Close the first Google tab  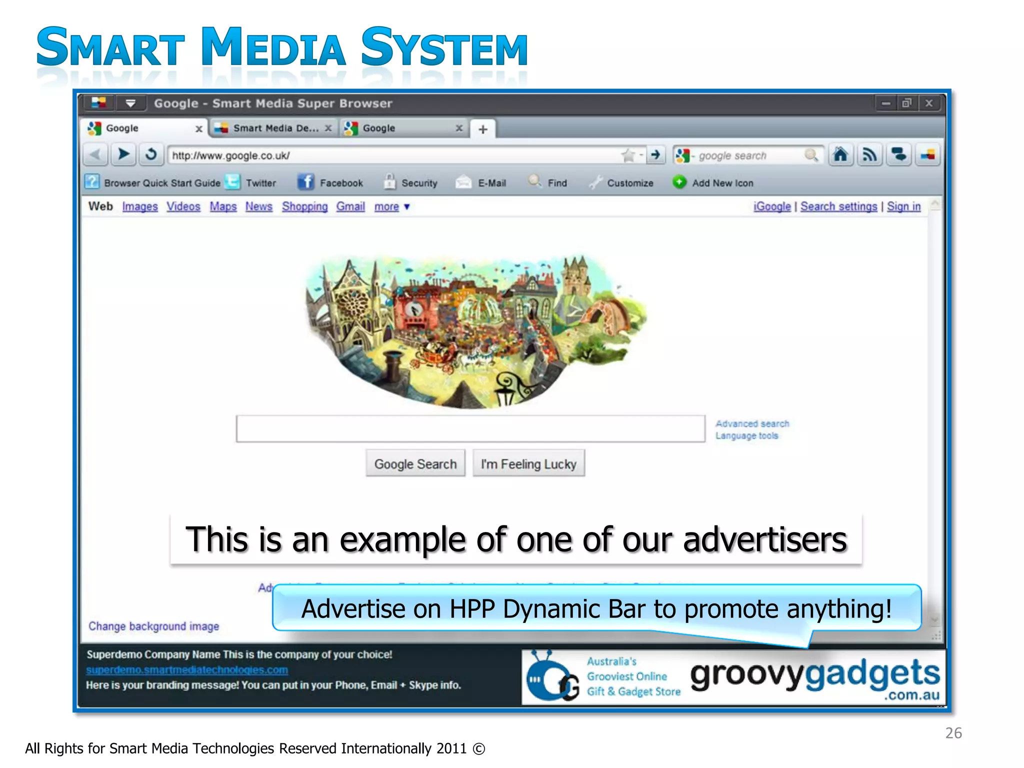[198, 129]
